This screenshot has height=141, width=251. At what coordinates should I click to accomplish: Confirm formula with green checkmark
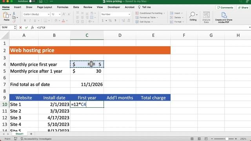pyautogui.click(x=26, y=27)
